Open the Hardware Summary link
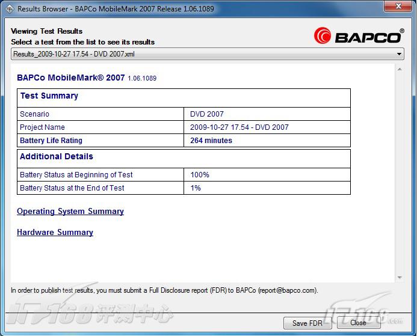This screenshot has width=417, height=336. [x=55, y=233]
